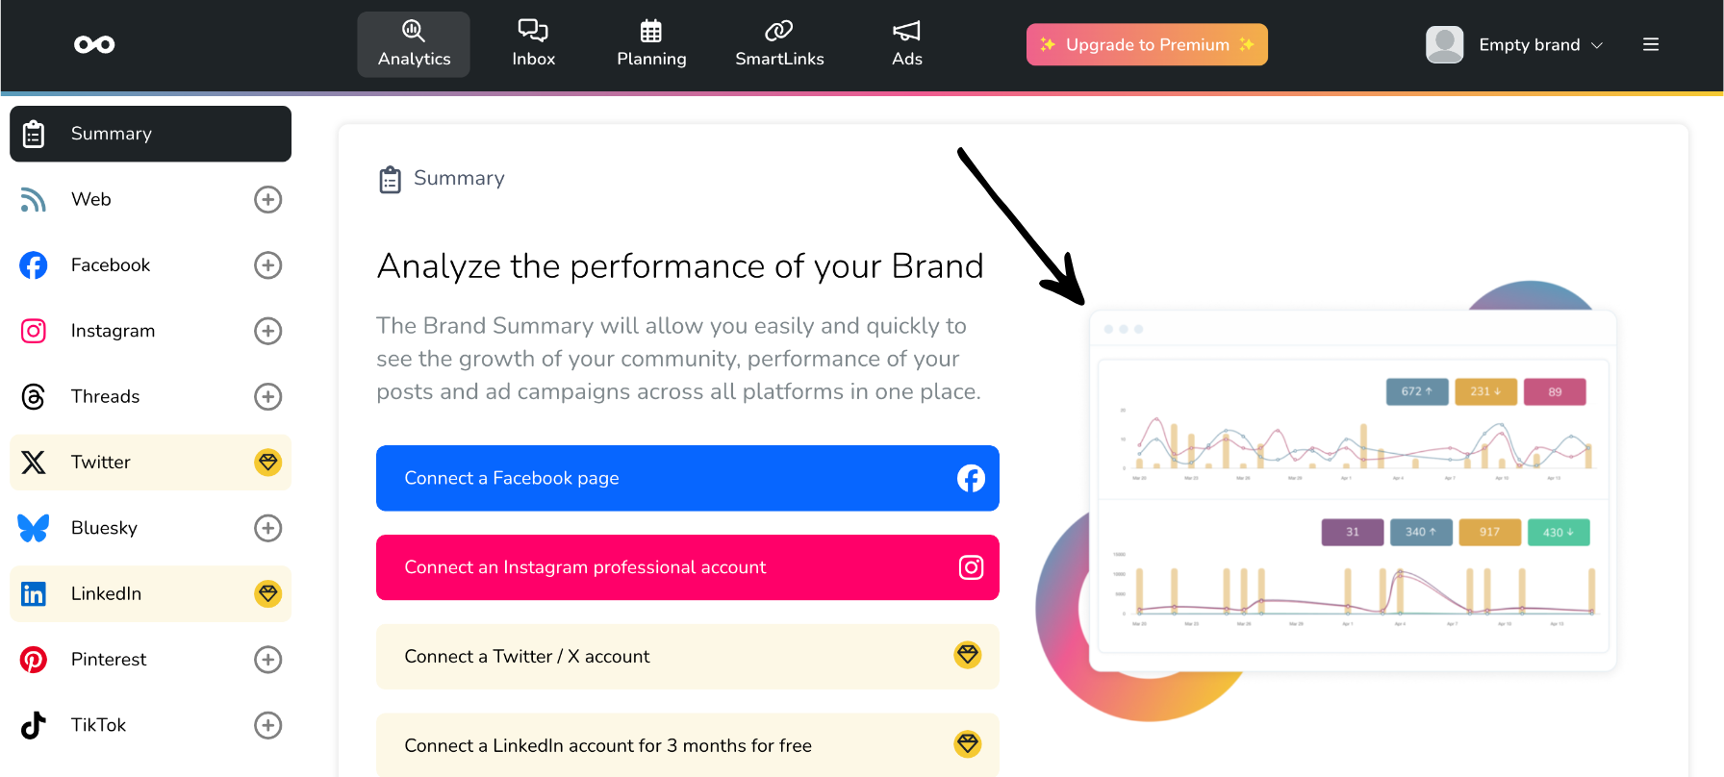Open the hamburger menu icon
The width and height of the screenshot is (1724, 777).
1651,44
